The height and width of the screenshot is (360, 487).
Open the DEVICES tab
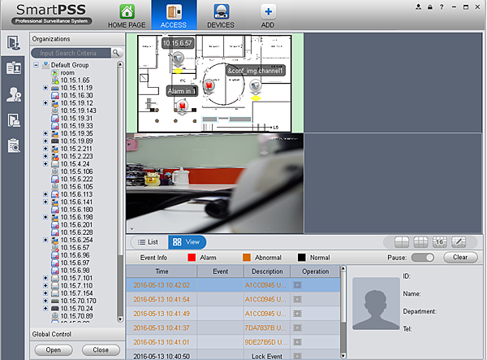click(221, 15)
